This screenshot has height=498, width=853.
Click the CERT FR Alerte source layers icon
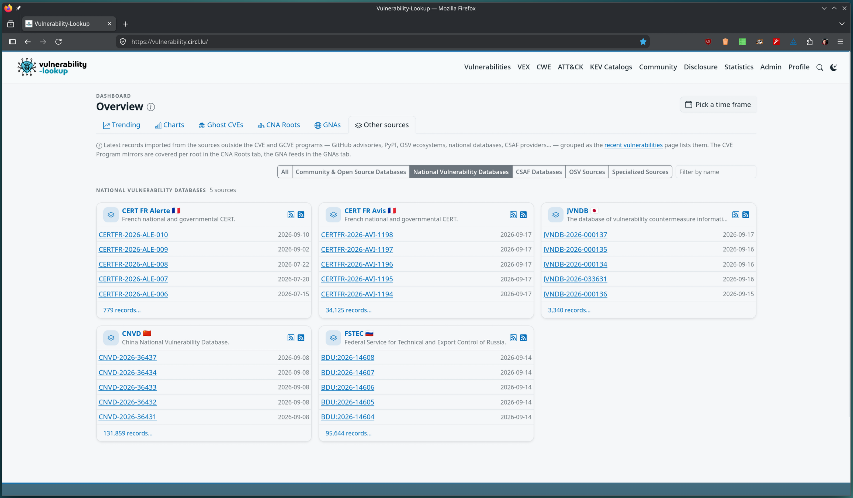(111, 215)
